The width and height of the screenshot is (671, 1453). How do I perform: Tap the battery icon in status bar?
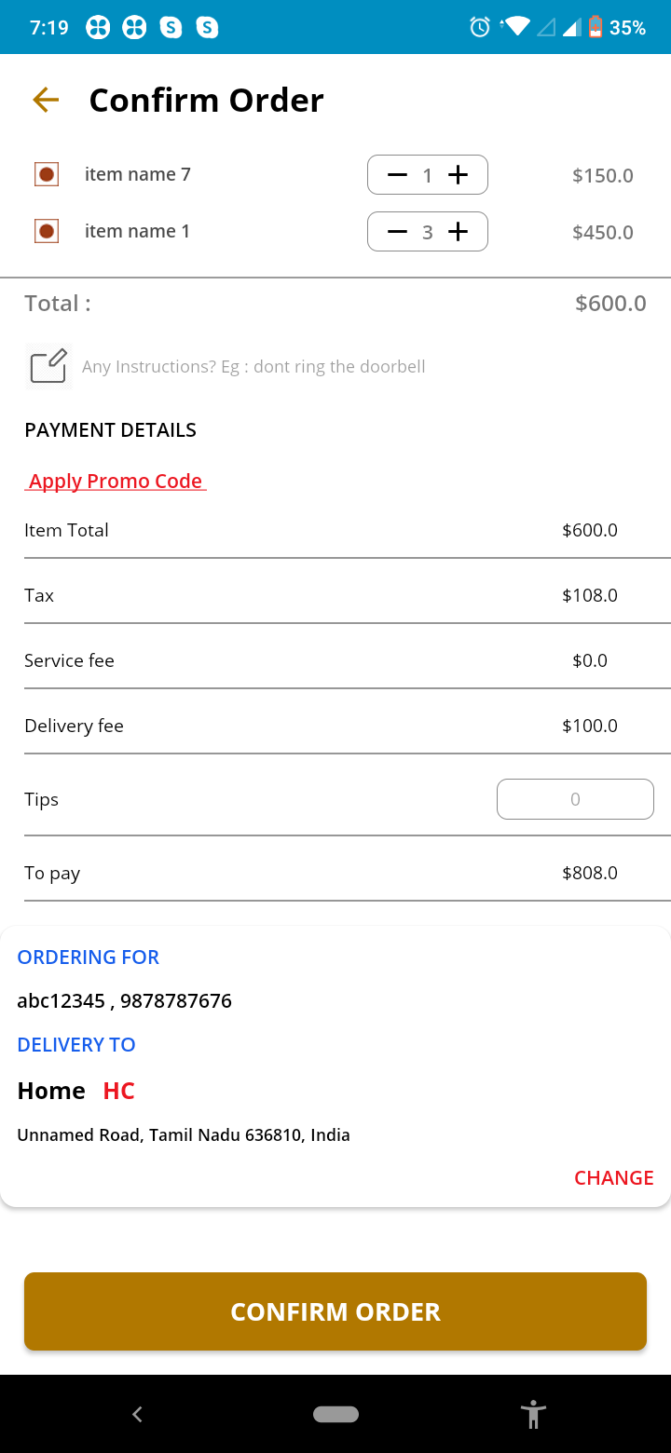pos(595,27)
